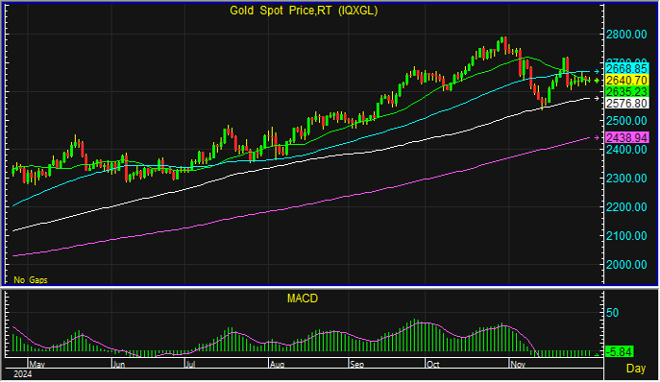Screen dimensions: 660x382
Task: Select the yellow 2640.70 last price label
Action: 626,81
